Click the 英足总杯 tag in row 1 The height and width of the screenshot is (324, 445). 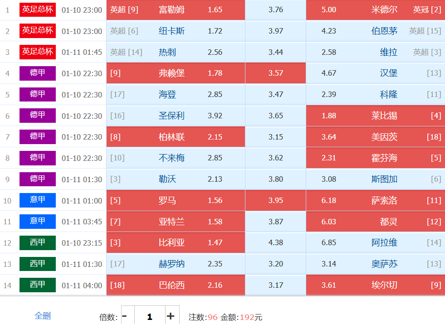click(x=38, y=10)
